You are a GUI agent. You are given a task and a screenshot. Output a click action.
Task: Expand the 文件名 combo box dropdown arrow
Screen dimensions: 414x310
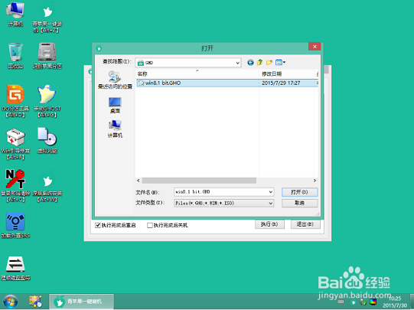(271, 192)
